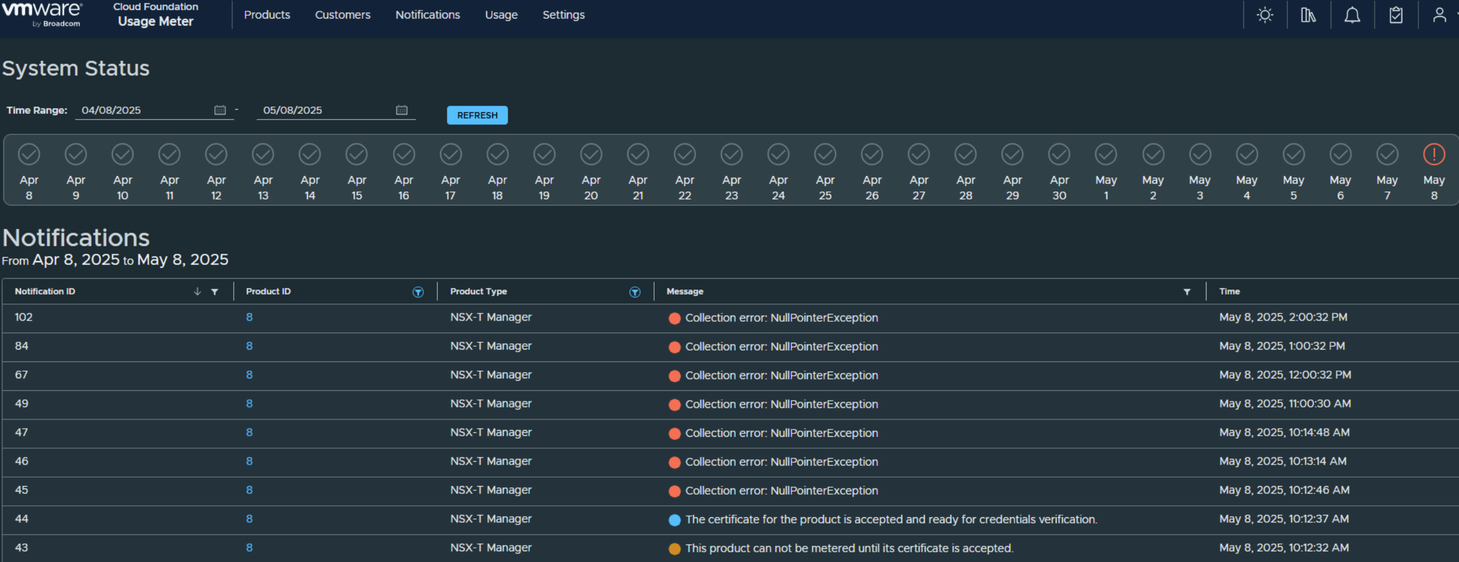Image resolution: width=1459 pixels, height=562 pixels.
Task: Toggle the light/dark theme sun icon
Action: pyautogui.click(x=1264, y=15)
